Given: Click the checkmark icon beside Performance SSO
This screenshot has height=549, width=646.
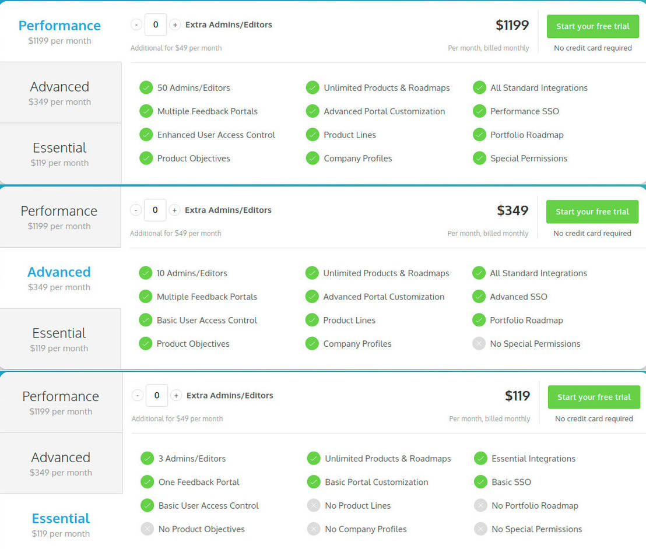Looking at the screenshot, I should coord(479,111).
